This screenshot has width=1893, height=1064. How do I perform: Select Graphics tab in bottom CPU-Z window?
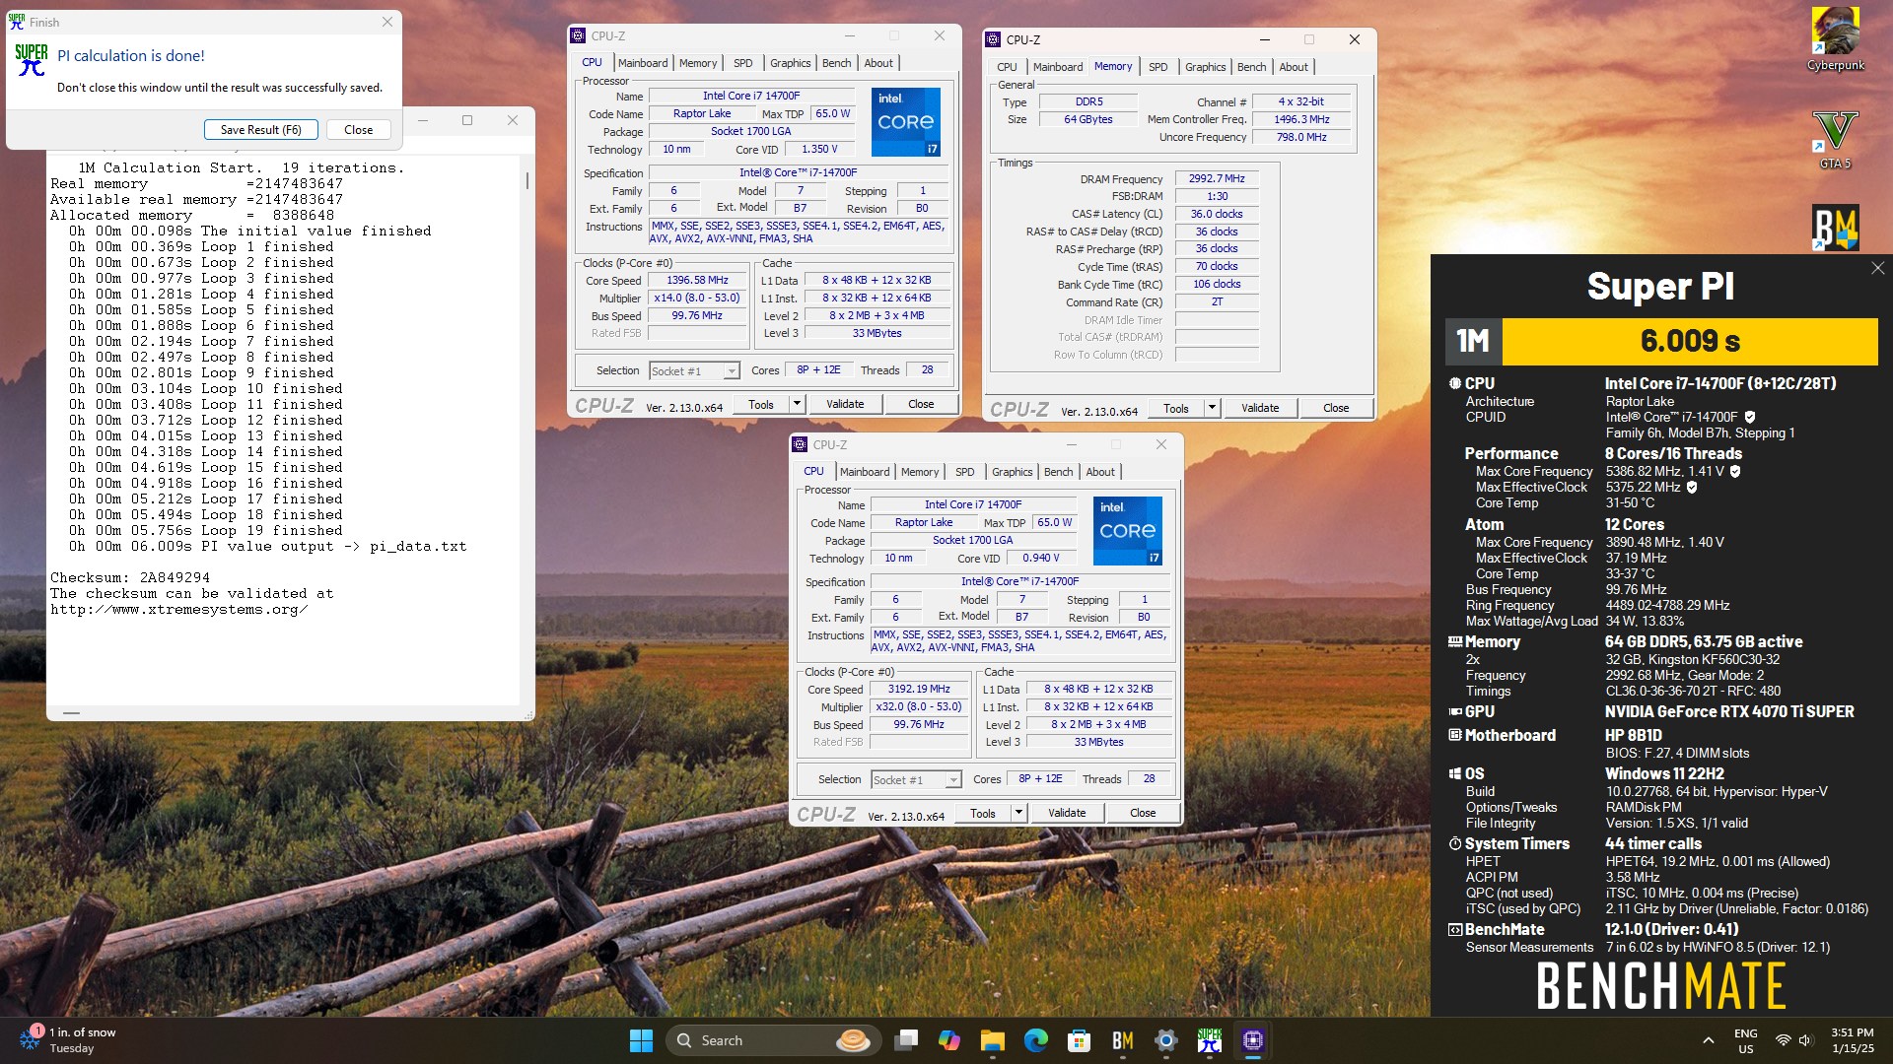tap(1012, 472)
